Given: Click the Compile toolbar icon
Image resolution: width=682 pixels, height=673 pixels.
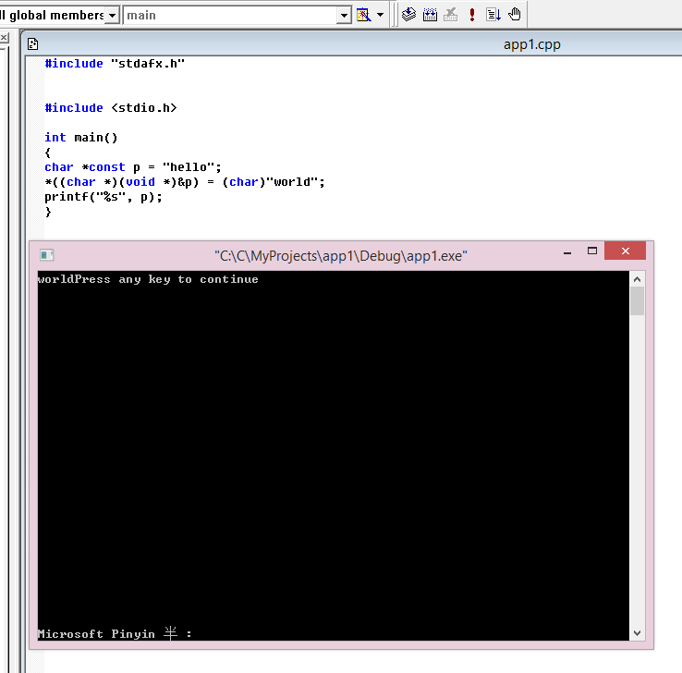Looking at the screenshot, I should [x=408, y=15].
